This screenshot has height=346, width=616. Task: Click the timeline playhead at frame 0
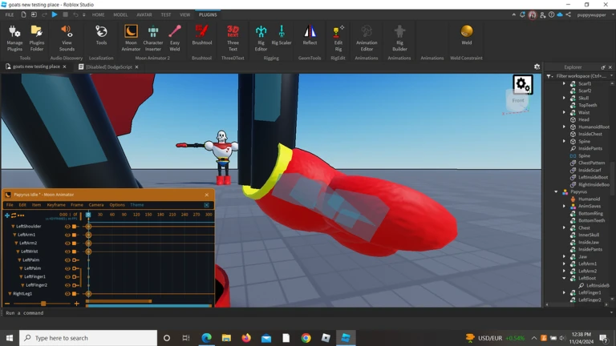88,215
